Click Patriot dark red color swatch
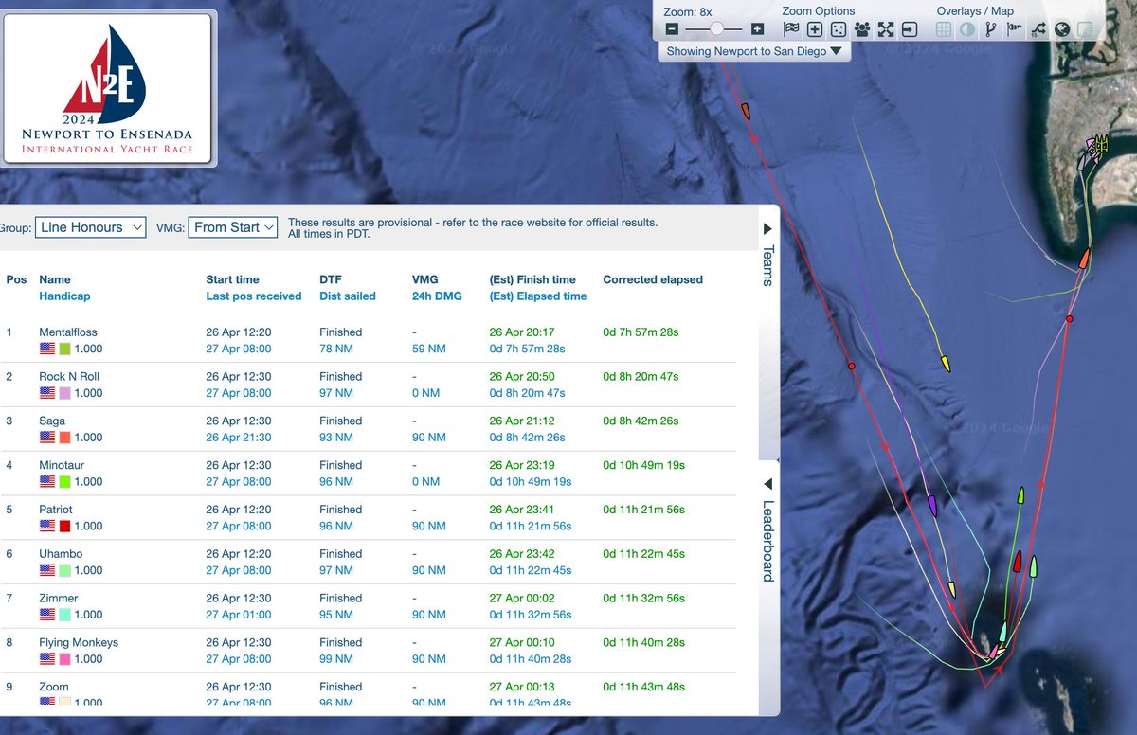Screen dimensions: 1137x735 (65, 527)
